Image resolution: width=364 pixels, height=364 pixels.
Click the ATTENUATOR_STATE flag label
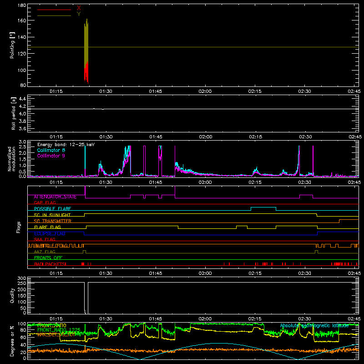tap(55, 197)
